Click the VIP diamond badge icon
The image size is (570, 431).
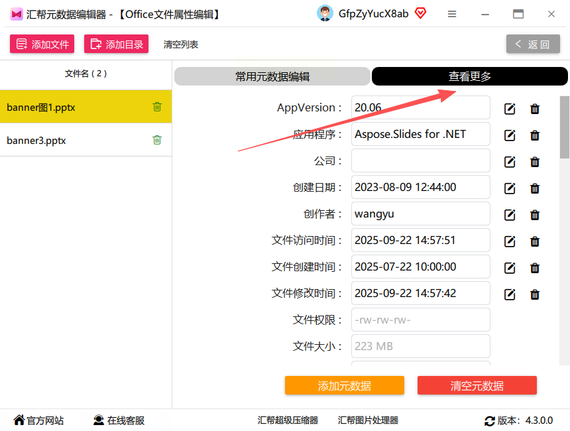[421, 13]
